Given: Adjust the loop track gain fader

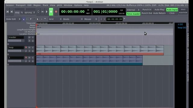Looking at the screenshot, I should [16, 51].
